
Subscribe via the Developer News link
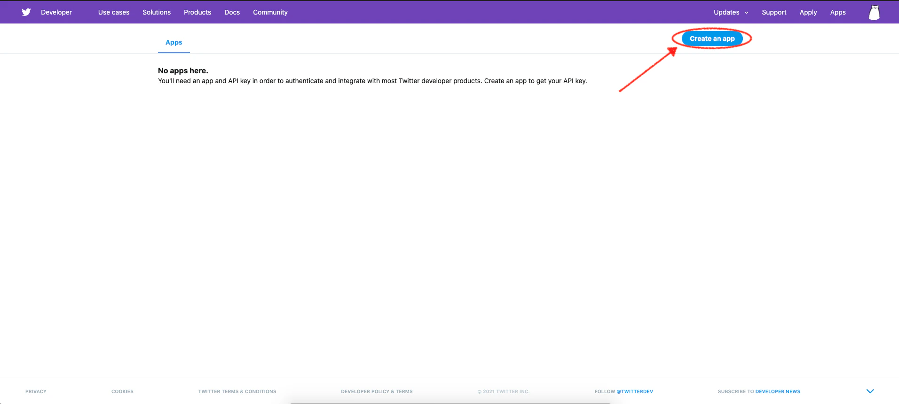coord(778,391)
